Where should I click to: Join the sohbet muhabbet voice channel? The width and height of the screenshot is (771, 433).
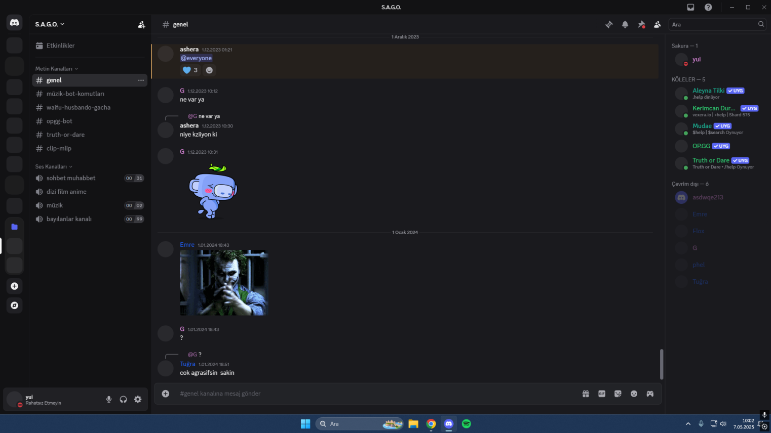pos(90,178)
